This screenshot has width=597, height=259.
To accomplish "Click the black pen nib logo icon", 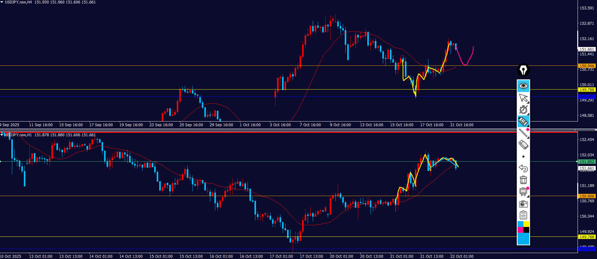I will click(523, 70).
